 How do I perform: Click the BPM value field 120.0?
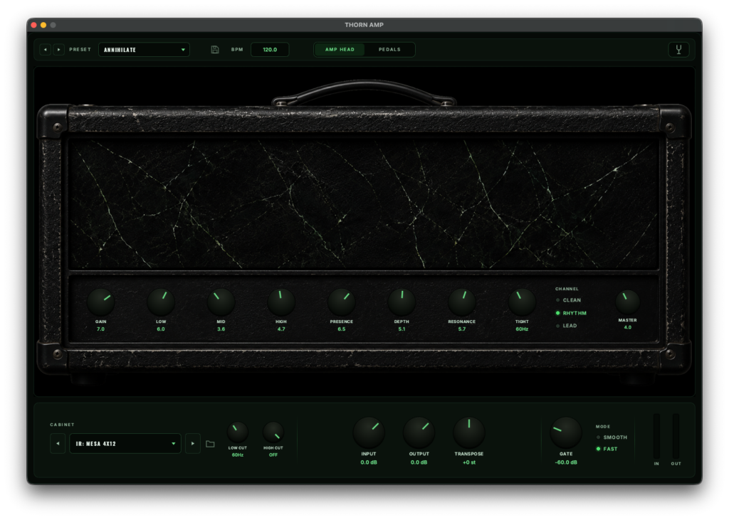coord(270,50)
